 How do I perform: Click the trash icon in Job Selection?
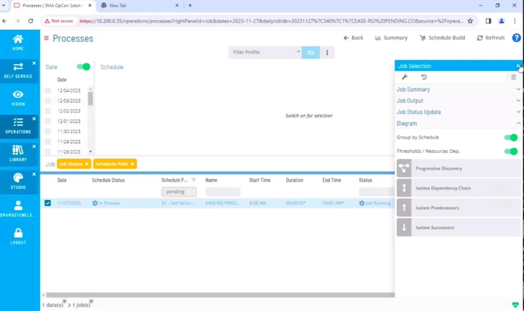514,77
